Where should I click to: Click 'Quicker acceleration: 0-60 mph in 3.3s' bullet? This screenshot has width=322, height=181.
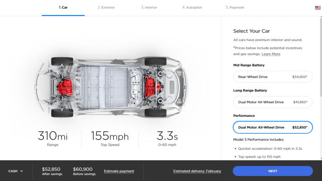(270, 148)
